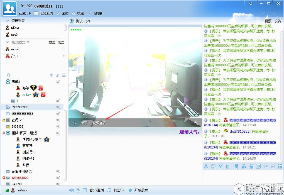
Task: Open the 公告 announcement item
Action: [x=278, y=21]
